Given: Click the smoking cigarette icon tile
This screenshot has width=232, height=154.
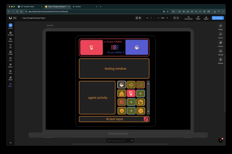Looking at the screenshot, I should (140, 85).
